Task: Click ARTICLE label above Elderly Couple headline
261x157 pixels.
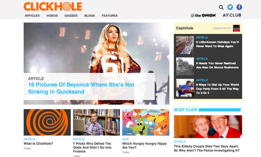Action: pyautogui.click(x=180, y=141)
